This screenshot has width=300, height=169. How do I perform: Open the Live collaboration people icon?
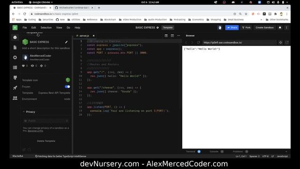(15, 98)
